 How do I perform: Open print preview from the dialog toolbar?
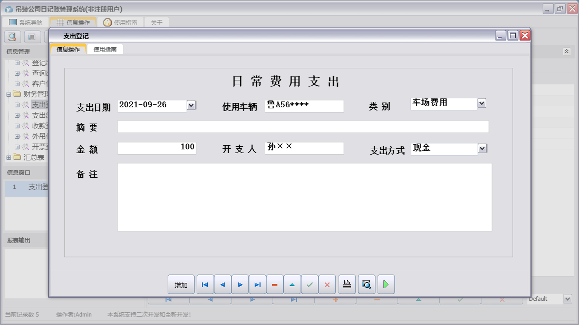point(366,284)
